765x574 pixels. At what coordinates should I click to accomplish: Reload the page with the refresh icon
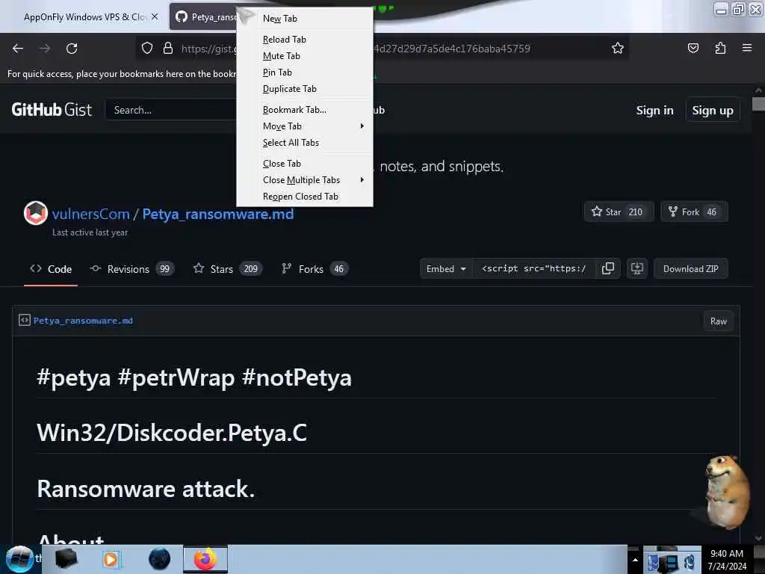point(72,49)
